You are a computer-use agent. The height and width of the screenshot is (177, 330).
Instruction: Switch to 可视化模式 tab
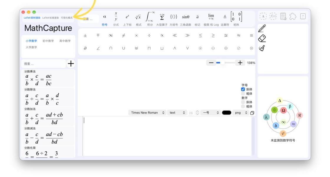(x=67, y=18)
